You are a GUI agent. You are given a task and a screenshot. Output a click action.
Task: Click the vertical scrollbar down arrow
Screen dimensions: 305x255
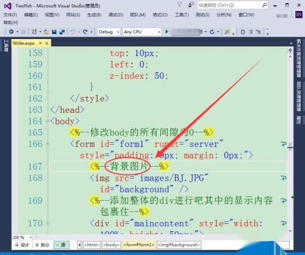(290, 231)
